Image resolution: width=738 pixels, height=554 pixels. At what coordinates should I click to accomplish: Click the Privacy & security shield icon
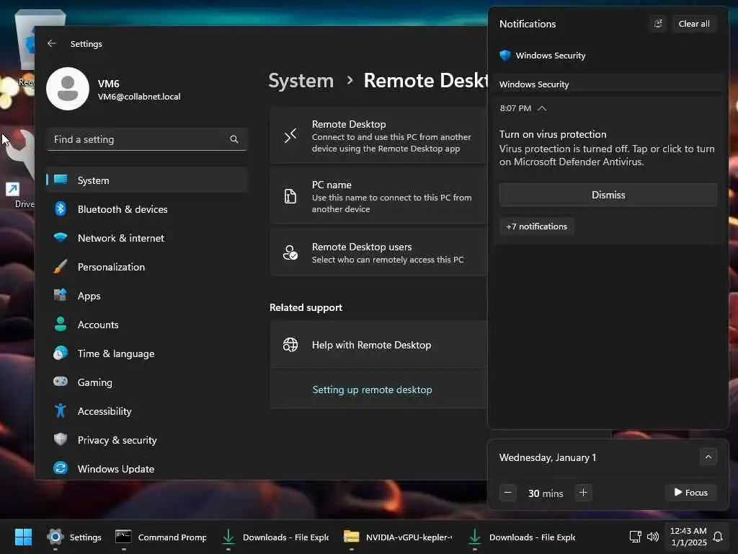61,439
